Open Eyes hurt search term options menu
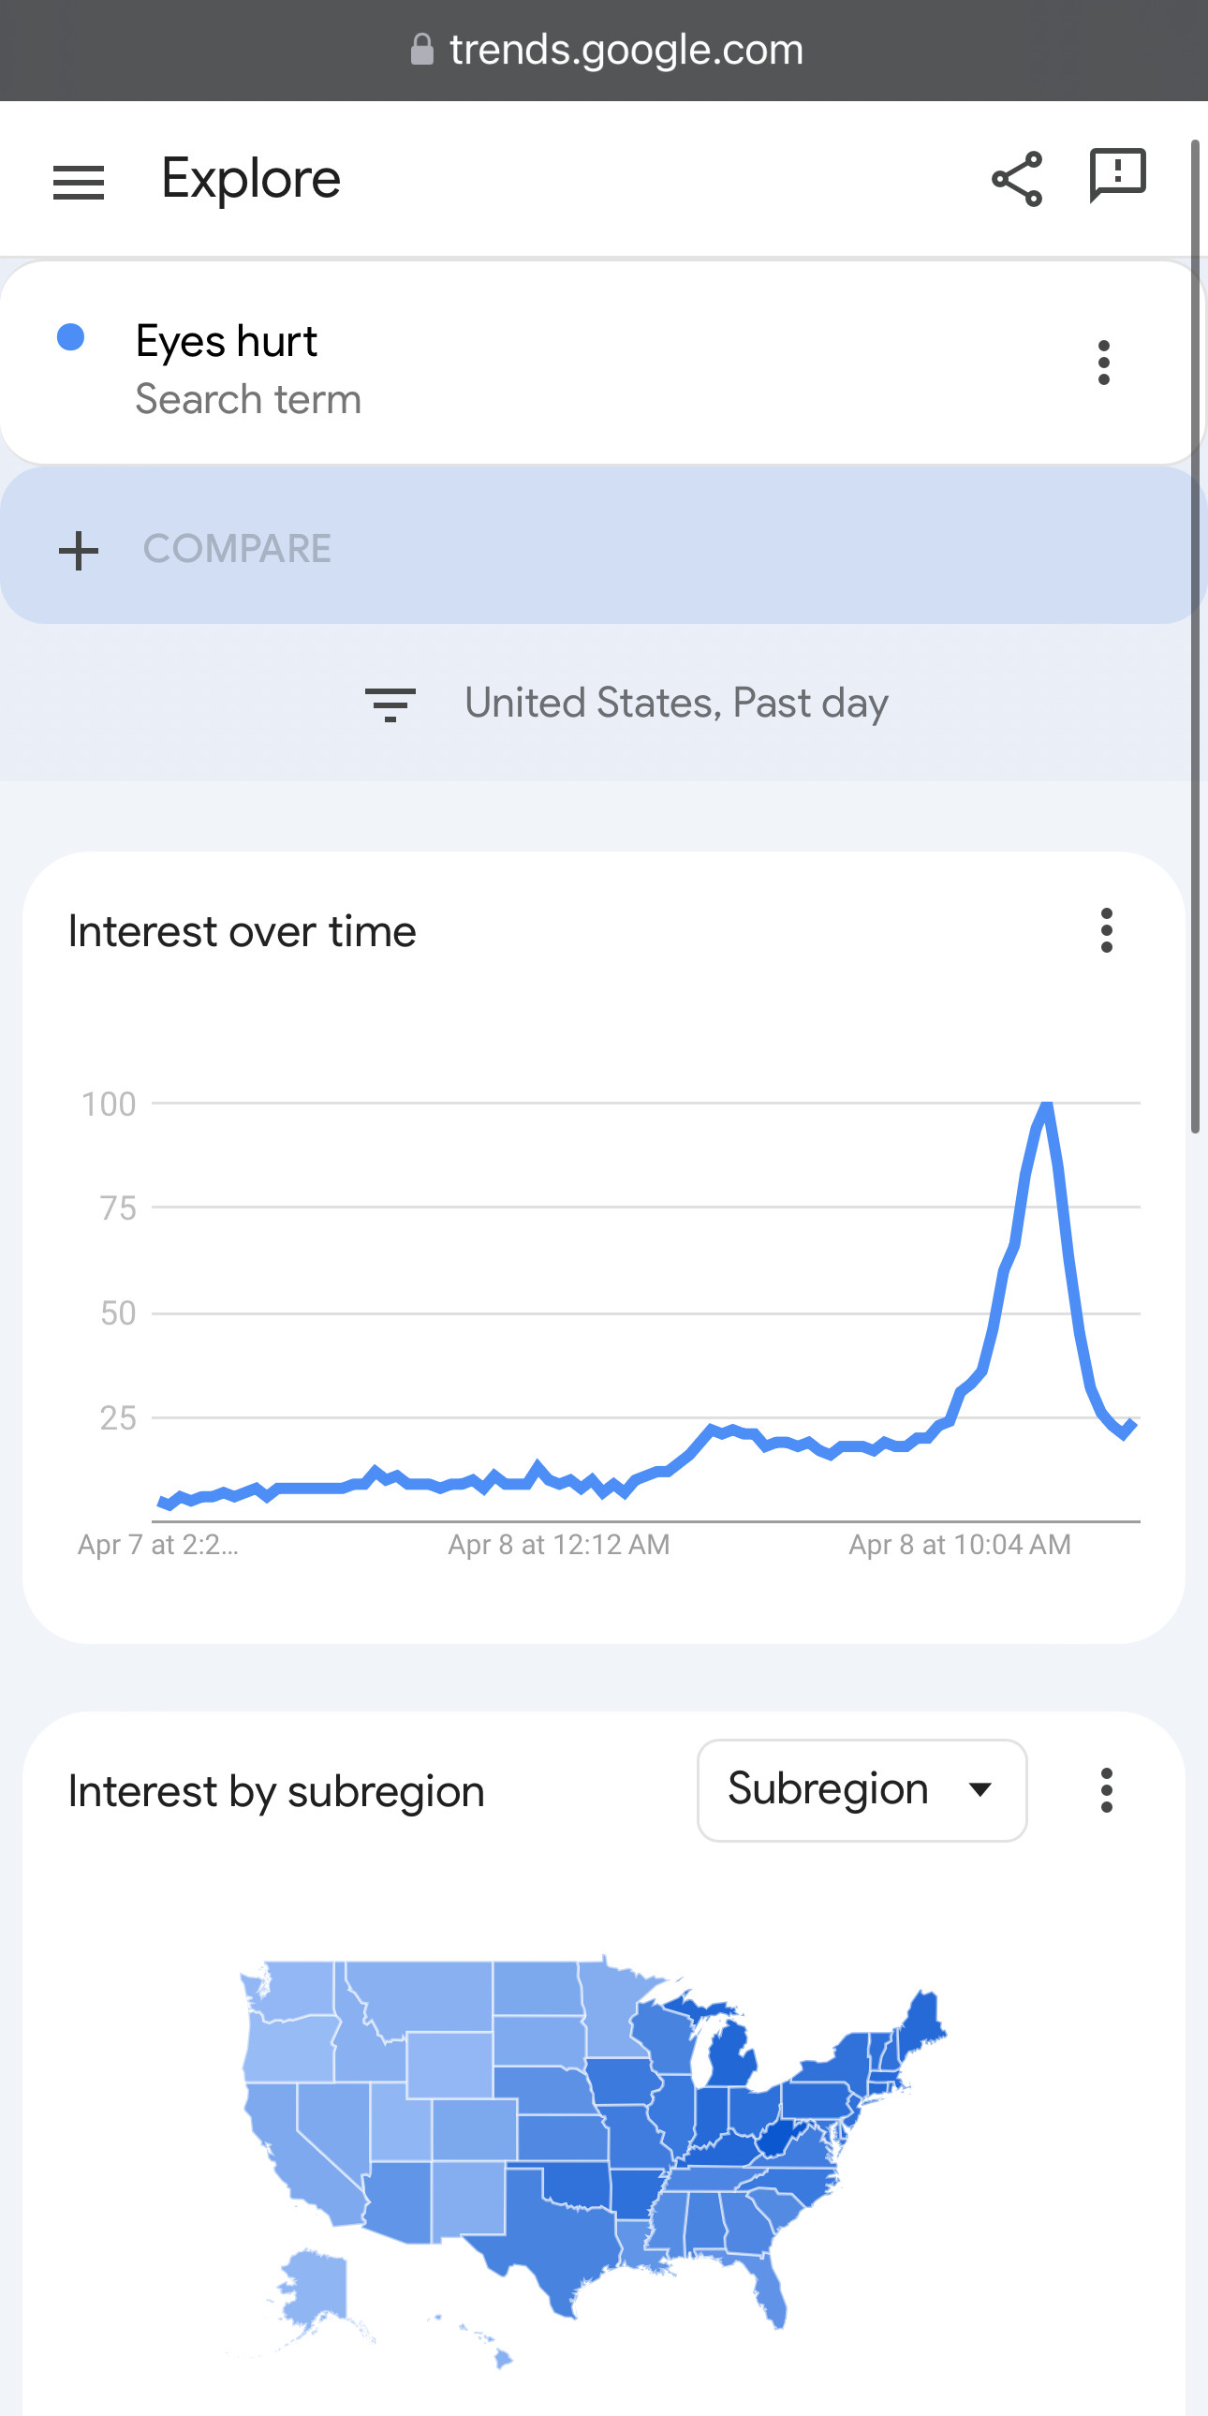This screenshot has height=2416, width=1208. (x=1104, y=362)
